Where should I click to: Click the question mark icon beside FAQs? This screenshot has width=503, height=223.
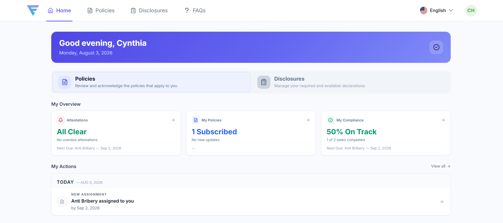(x=187, y=10)
